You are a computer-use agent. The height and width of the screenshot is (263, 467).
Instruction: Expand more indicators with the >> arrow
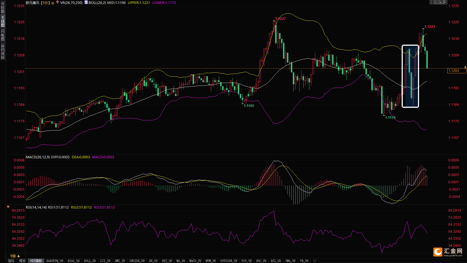[x=315, y=261]
